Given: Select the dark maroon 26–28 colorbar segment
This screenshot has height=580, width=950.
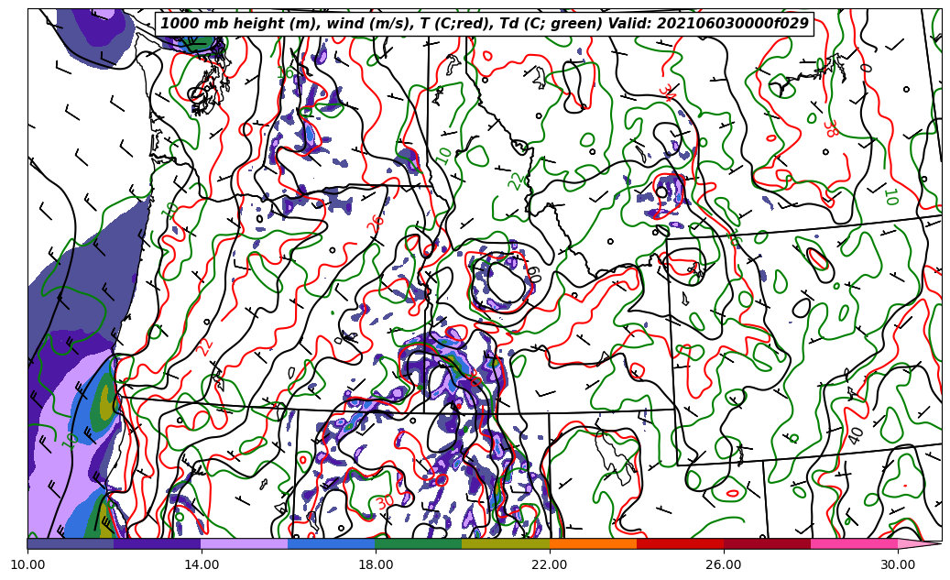Looking at the screenshot, I should (768, 544).
